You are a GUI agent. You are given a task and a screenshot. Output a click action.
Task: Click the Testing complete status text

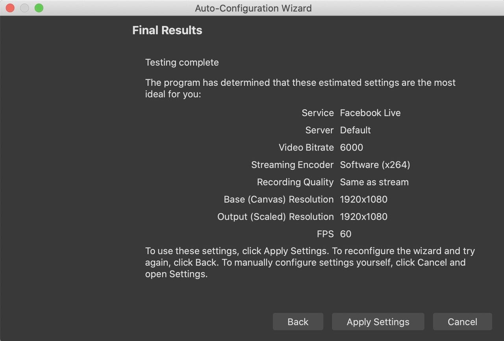pyautogui.click(x=182, y=63)
